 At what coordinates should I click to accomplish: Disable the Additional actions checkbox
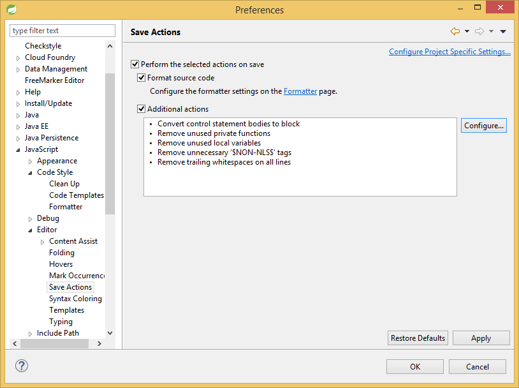click(142, 109)
